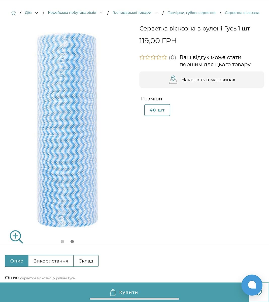
Task: Click the blue viscose roll product image
Action: (67, 131)
